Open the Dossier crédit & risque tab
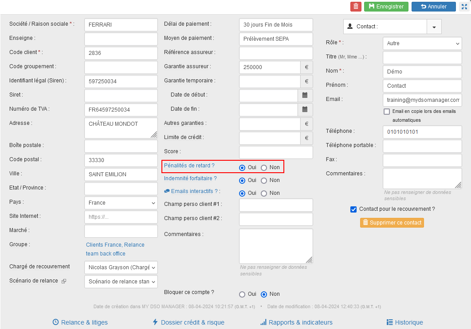The height and width of the screenshot is (329, 471). tap(188, 322)
